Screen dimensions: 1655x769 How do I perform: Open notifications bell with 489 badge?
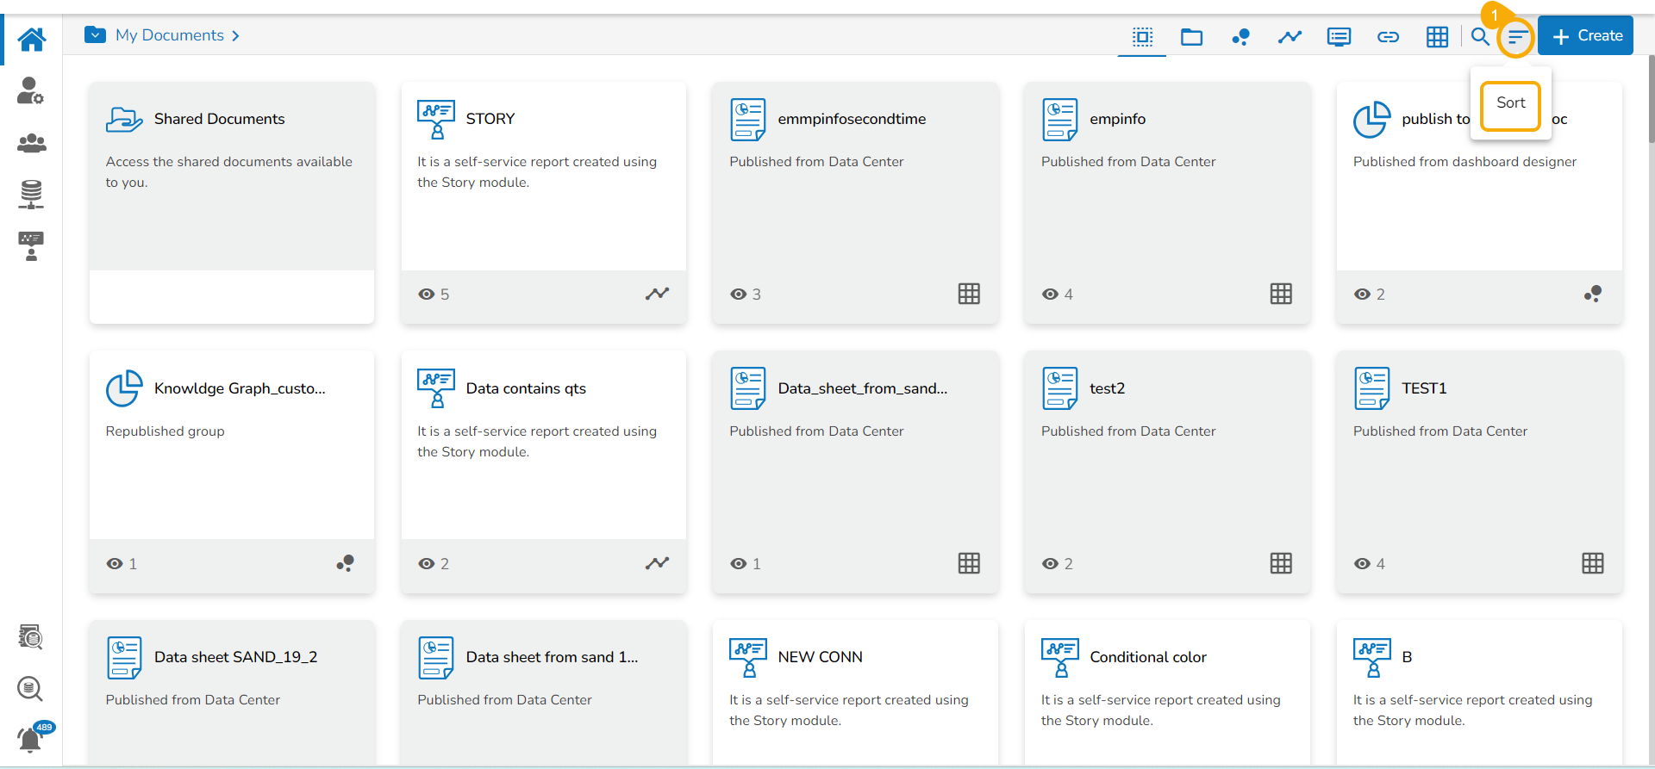[x=30, y=739]
